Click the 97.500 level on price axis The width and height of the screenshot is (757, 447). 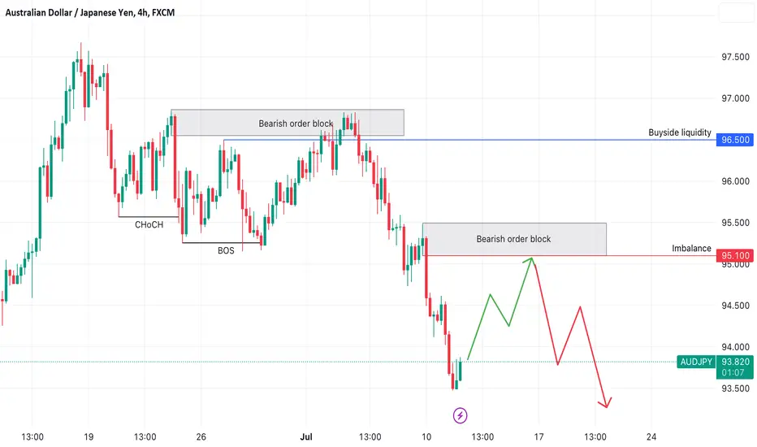(x=735, y=57)
